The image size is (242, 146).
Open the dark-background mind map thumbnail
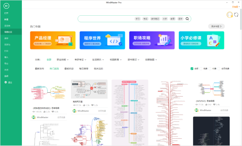pyautogui.click(x=211, y=131)
